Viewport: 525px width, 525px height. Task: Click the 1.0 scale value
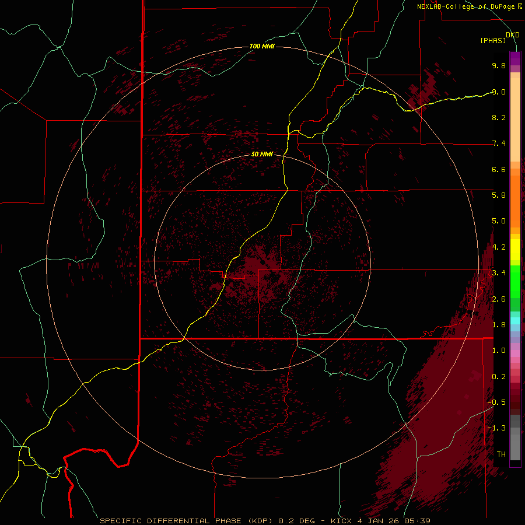(x=499, y=351)
